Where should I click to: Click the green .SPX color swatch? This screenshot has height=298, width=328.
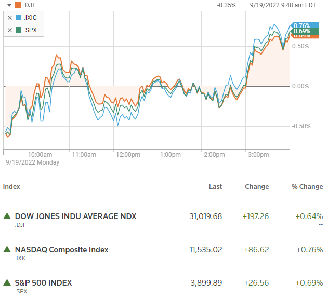coord(18,30)
